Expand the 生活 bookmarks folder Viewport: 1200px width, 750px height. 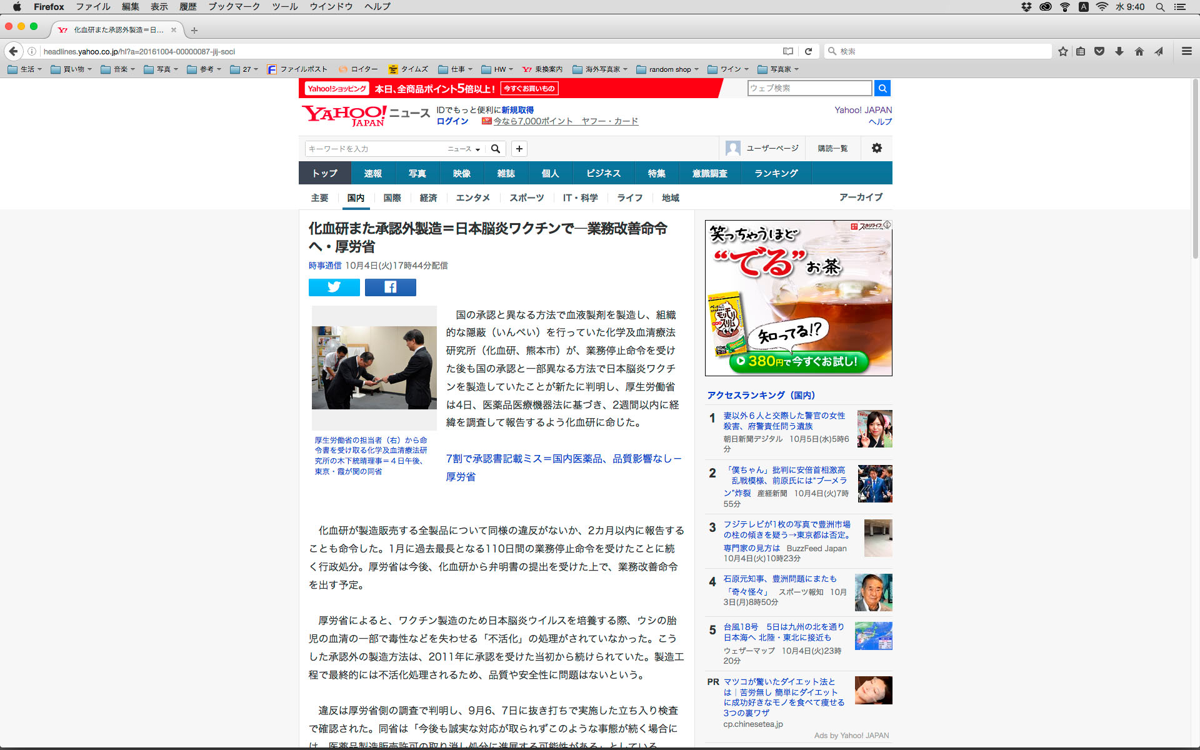coord(25,69)
